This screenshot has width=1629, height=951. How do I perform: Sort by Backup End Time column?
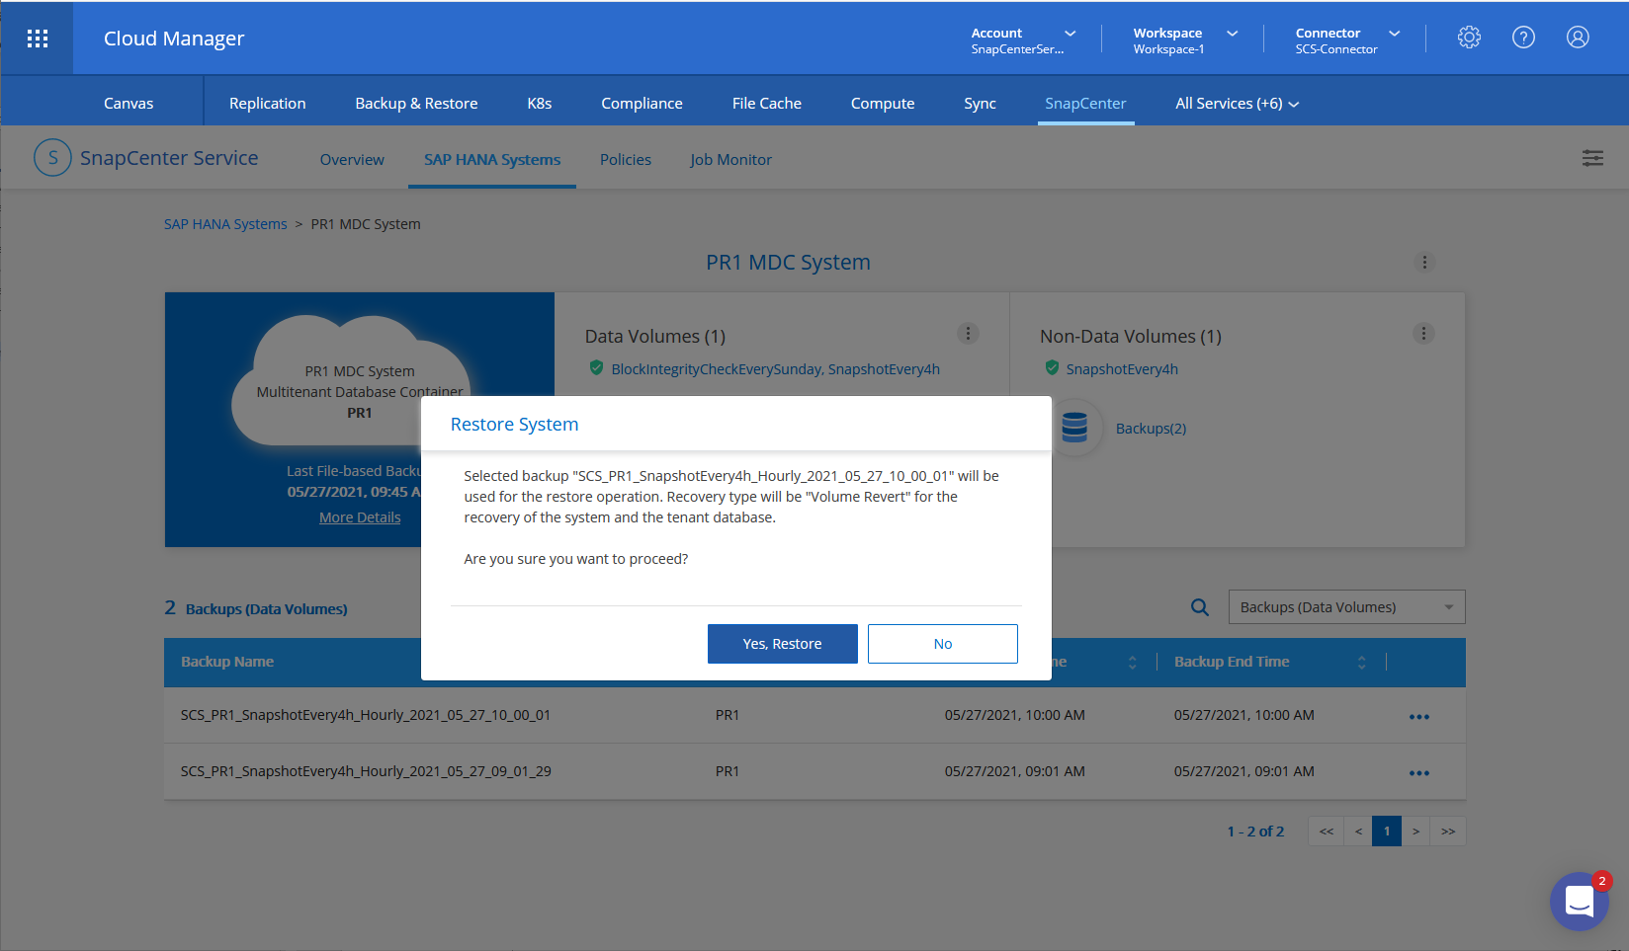(1361, 663)
